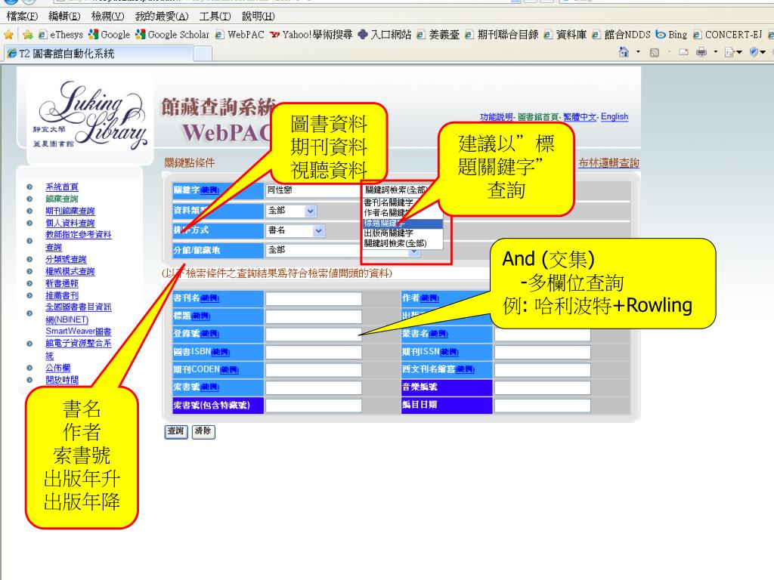Image resolution: width=774 pixels, height=580 pixels.
Task: Switch language via the English link
Action: pos(615,117)
